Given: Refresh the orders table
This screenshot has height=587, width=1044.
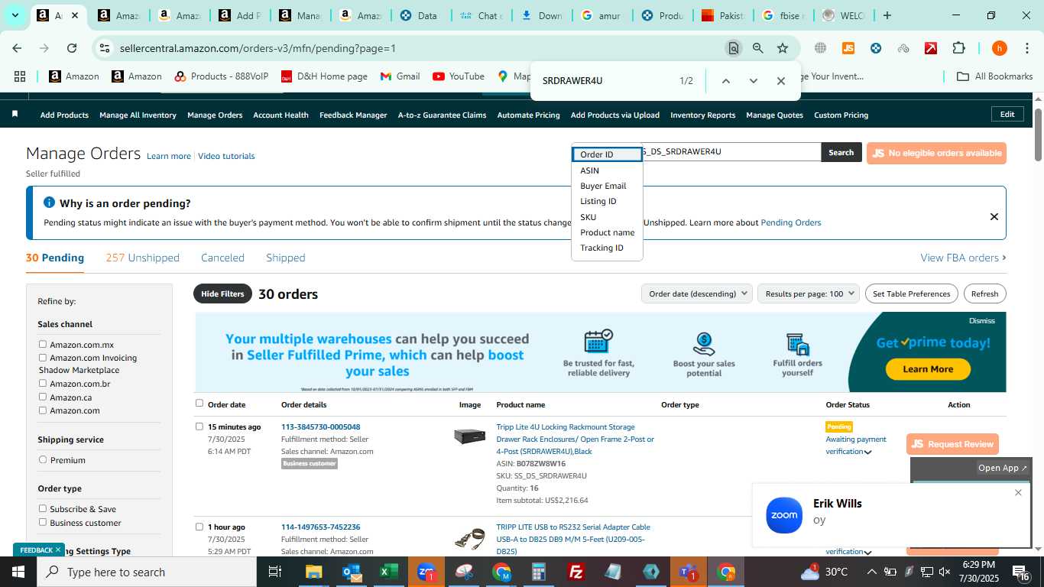Looking at the screenshot, I should [984, 293].
